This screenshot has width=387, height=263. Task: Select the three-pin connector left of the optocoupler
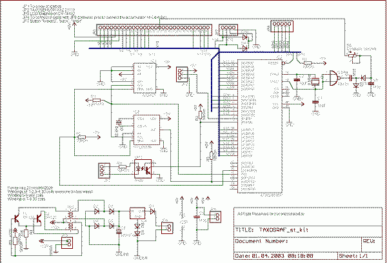point(104,170)
